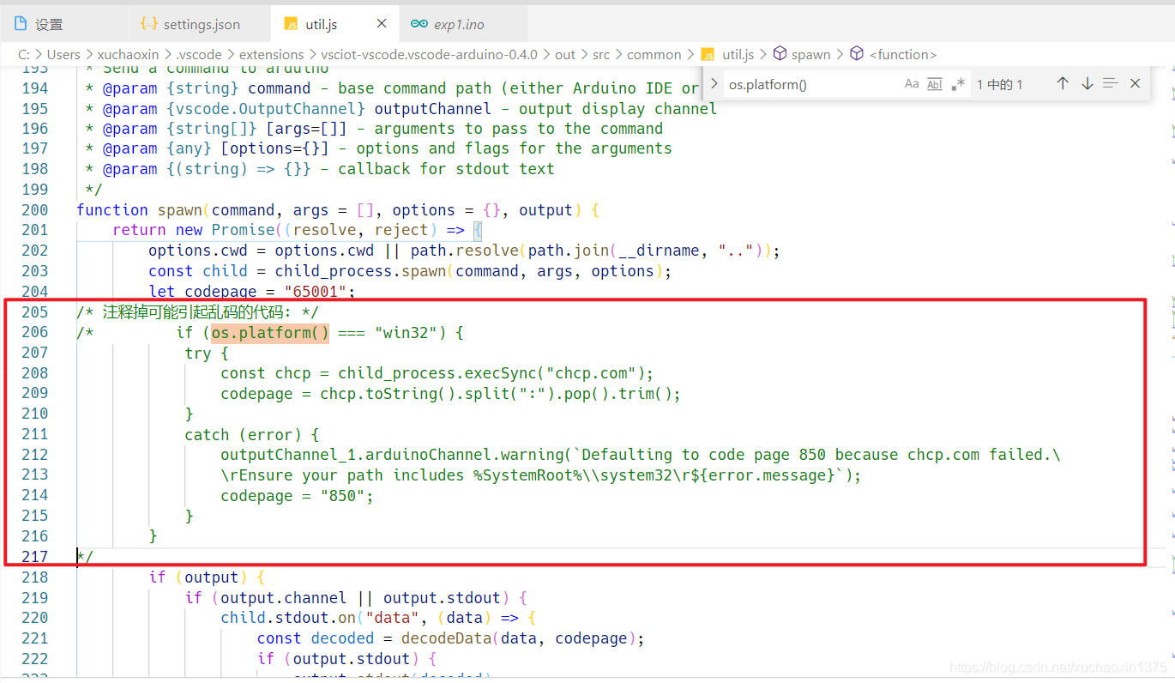
Task: Click the highlighted os.platform() match on line 206
Action: tap(270, 332)
